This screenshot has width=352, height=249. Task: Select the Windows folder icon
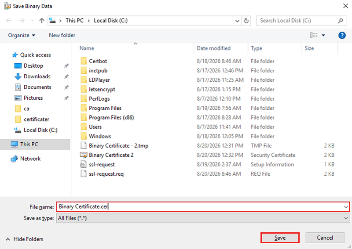tap(84, 136)
